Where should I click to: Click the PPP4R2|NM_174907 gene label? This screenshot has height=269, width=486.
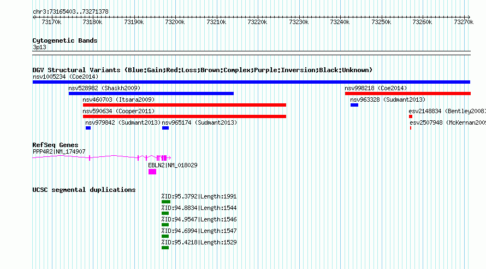pos(59,151)
